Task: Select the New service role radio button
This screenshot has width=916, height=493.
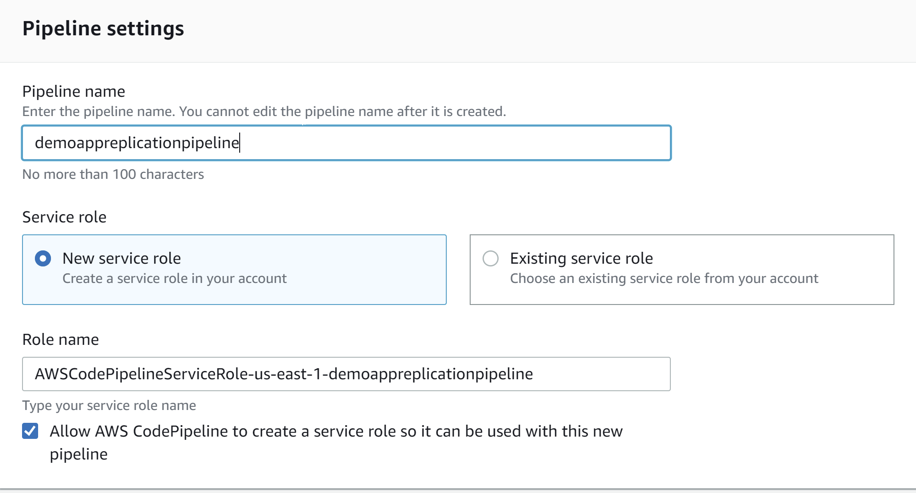Action: [x=43, y=259]
